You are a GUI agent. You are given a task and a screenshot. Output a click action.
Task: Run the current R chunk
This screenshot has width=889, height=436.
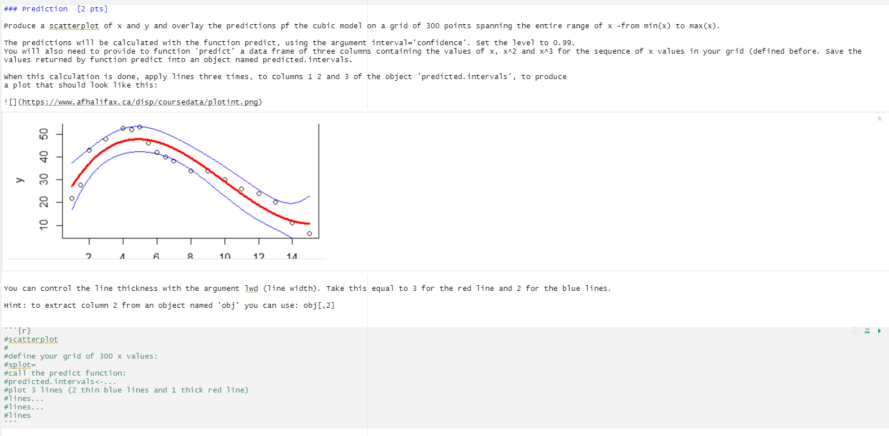coord(879,330)
